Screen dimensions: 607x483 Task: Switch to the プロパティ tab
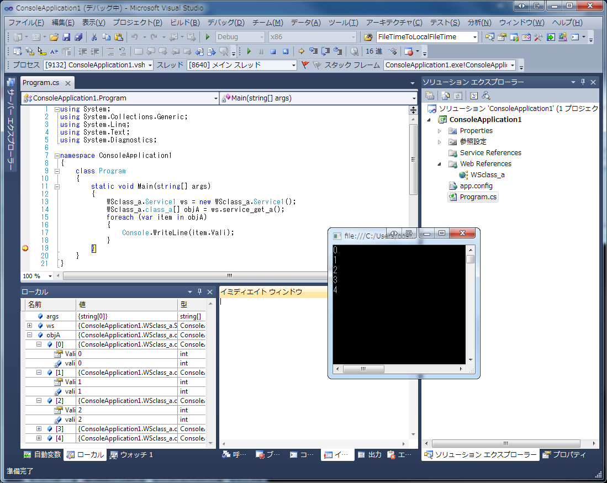(x=564, y=455)
